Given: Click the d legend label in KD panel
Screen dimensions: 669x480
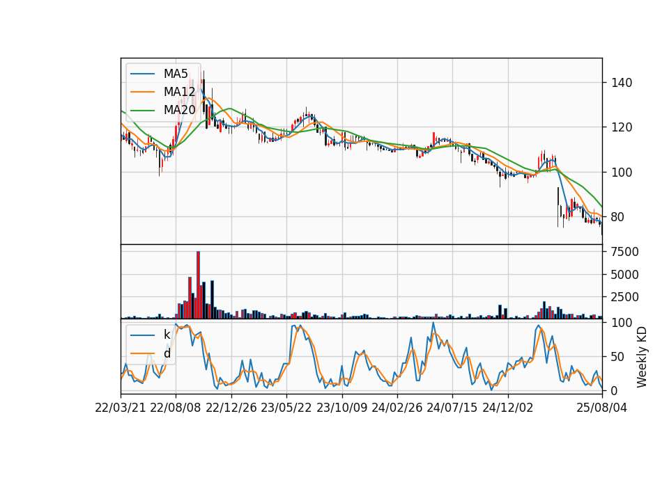Looking at the screenshot, I should pyautogui.click(x=167, y=353).
